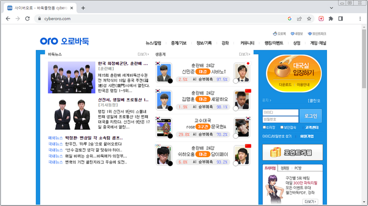Open Chrome three-dot menu
Screen dimensions: 368x206
click(360, 18)
